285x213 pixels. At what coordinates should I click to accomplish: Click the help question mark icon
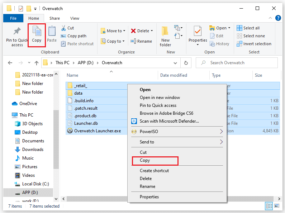tap(278, 18)
